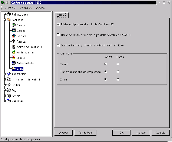
Task: Select Large icon size for Other
Action: tap(118, 79)
